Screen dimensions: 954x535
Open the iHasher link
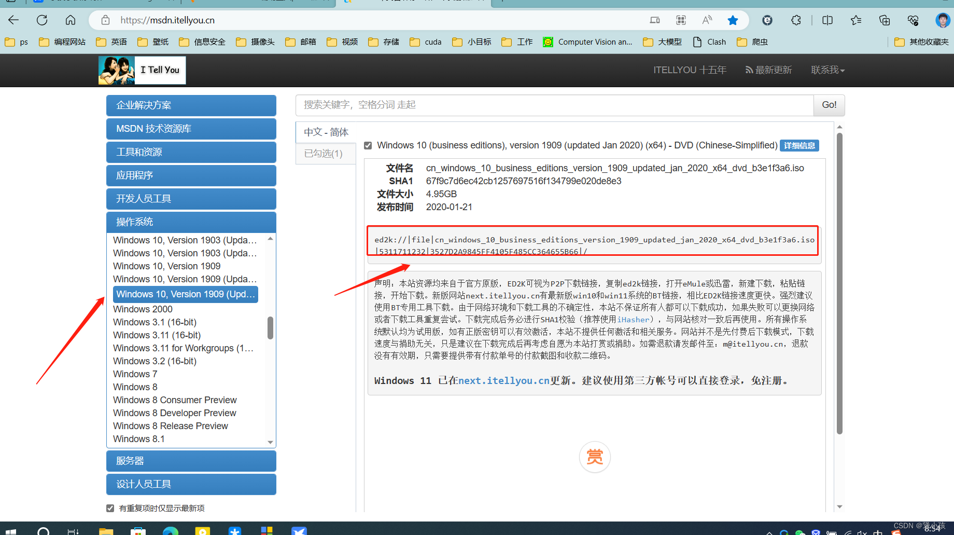pos(633,320)
